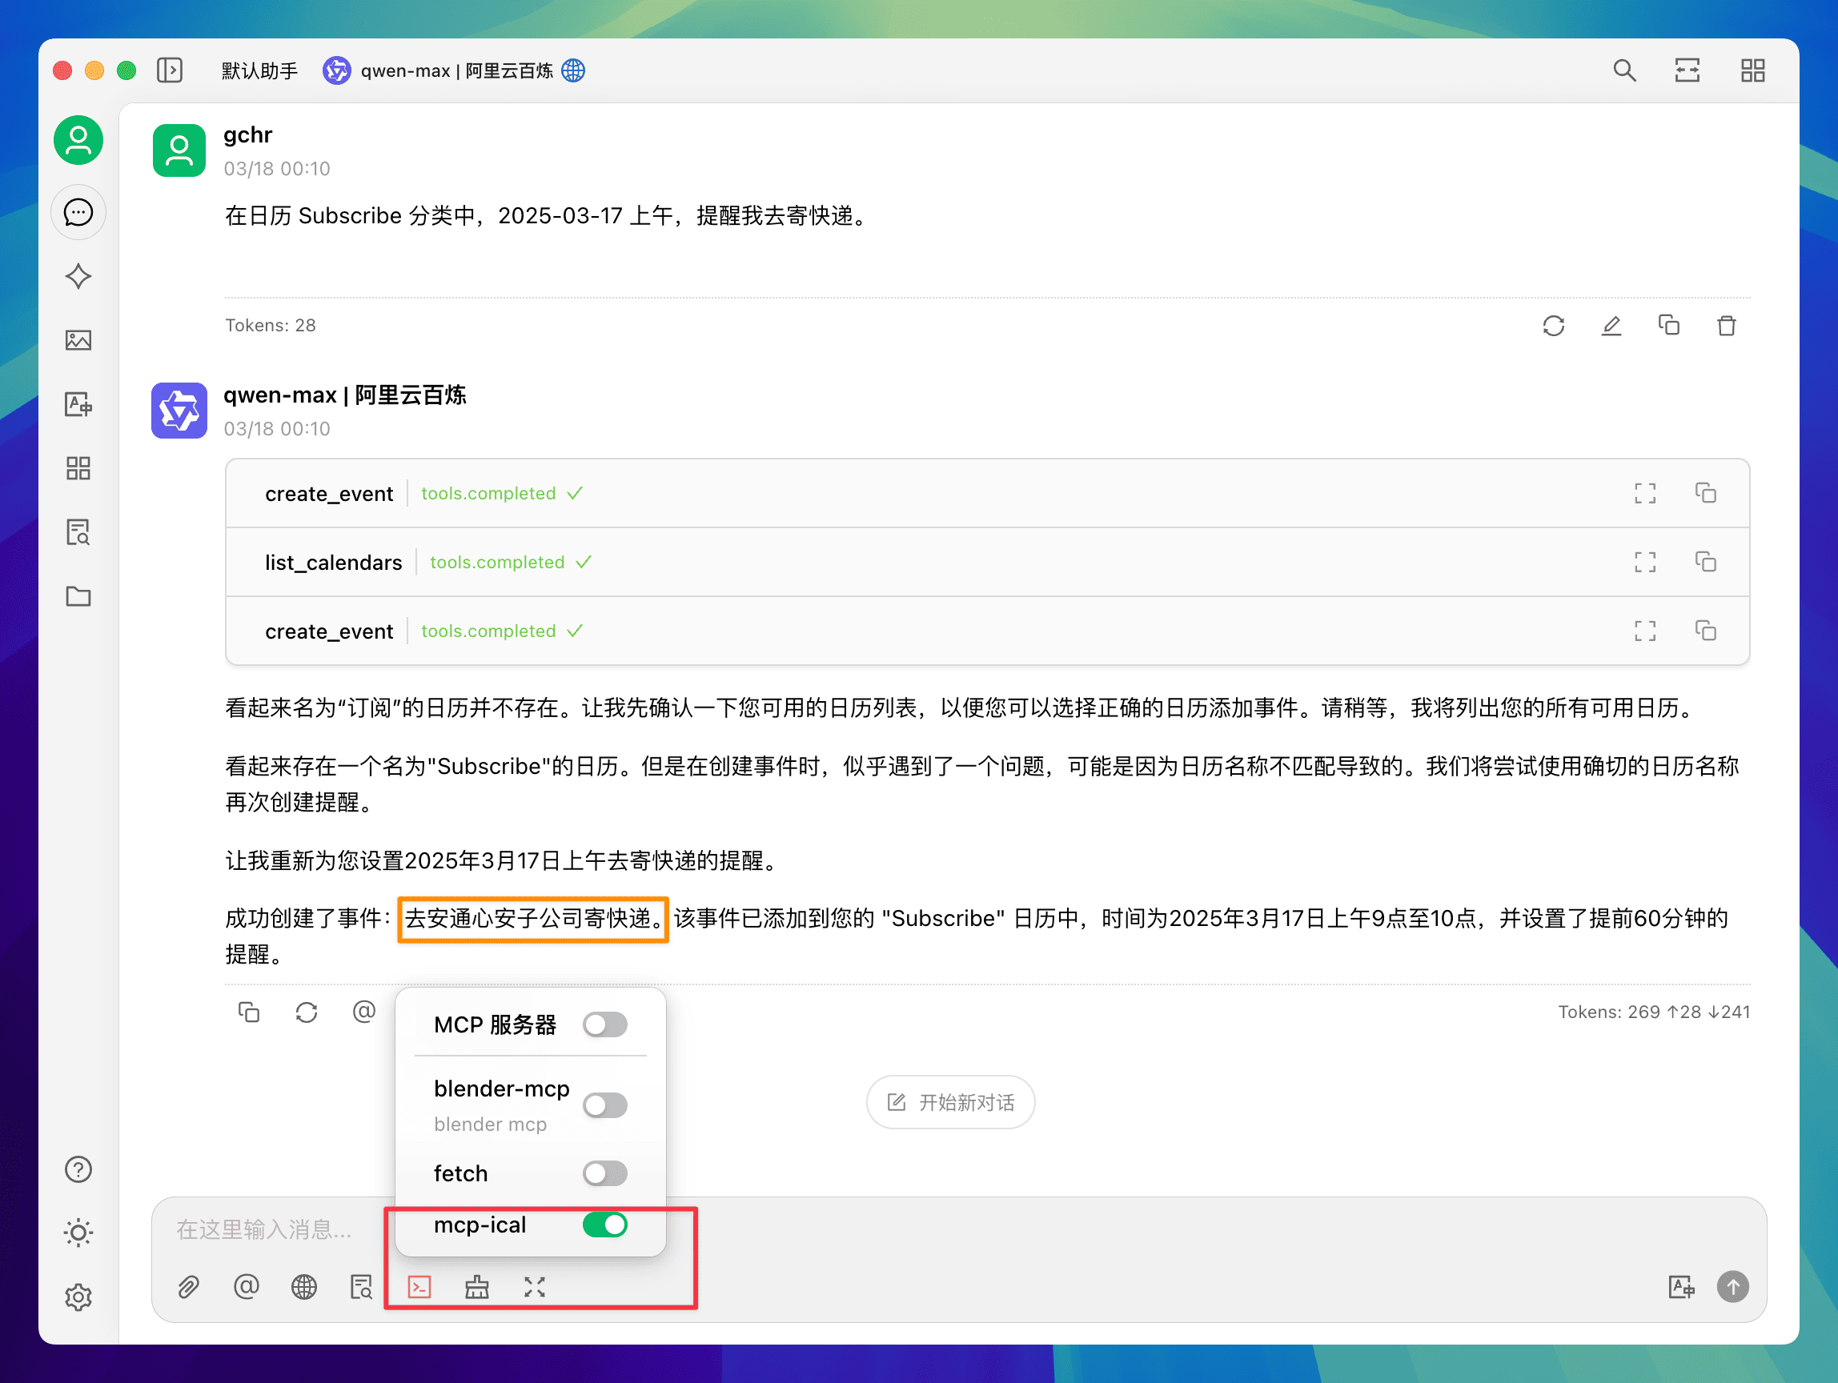Click the qwen-max message avatar
1838x1383 pixels.
pyautogui.click(x=179, y=411)
